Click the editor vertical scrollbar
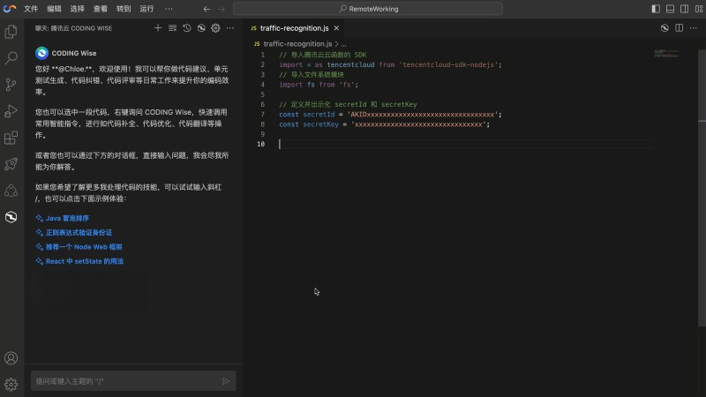 [702, 187]
